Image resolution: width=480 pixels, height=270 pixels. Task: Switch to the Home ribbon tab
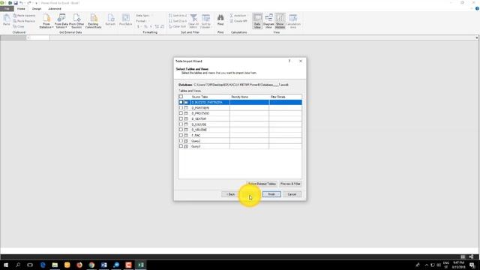(21, 8)
